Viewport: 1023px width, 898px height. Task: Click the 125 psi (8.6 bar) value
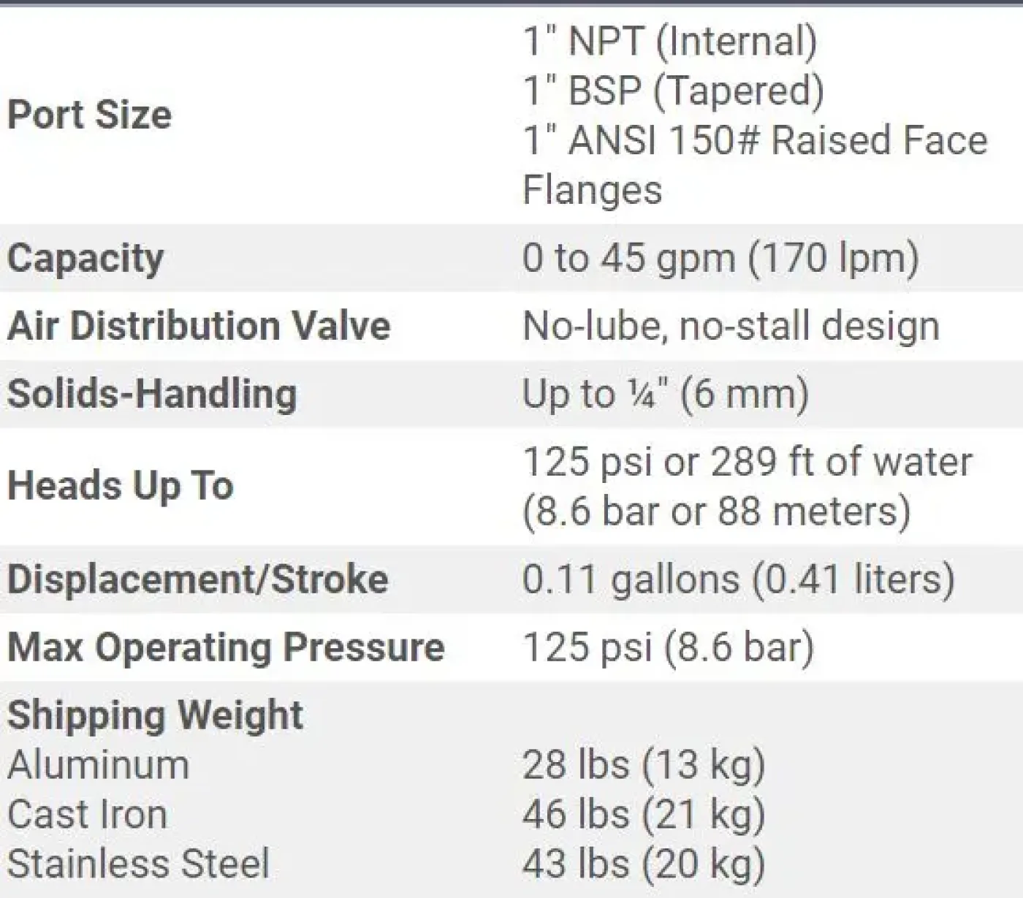tap(669, 647)
